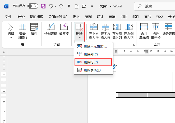The height and width of the screenshot is (123, 175).
Task: Switch to the 视图 tab
Action: click(x=160, y=17)
